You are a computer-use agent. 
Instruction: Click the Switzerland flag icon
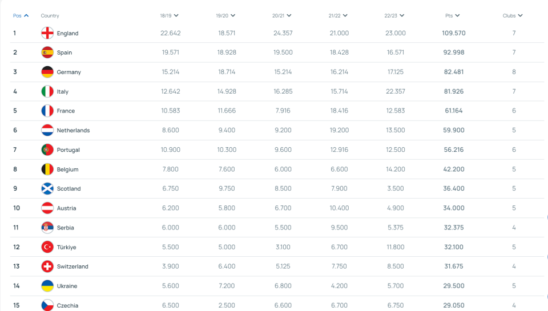pyautogui.click(x=47, y=266)
